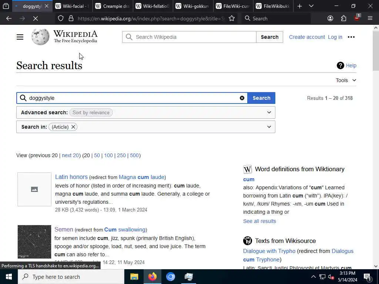Expand the Search in namespaces panel
Screen dimensions: 379x284
269,127
